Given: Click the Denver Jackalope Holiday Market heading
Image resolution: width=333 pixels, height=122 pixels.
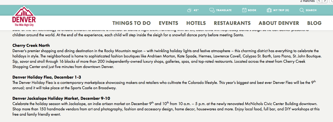Looking at the screenshot, I should tap(61, 98).
